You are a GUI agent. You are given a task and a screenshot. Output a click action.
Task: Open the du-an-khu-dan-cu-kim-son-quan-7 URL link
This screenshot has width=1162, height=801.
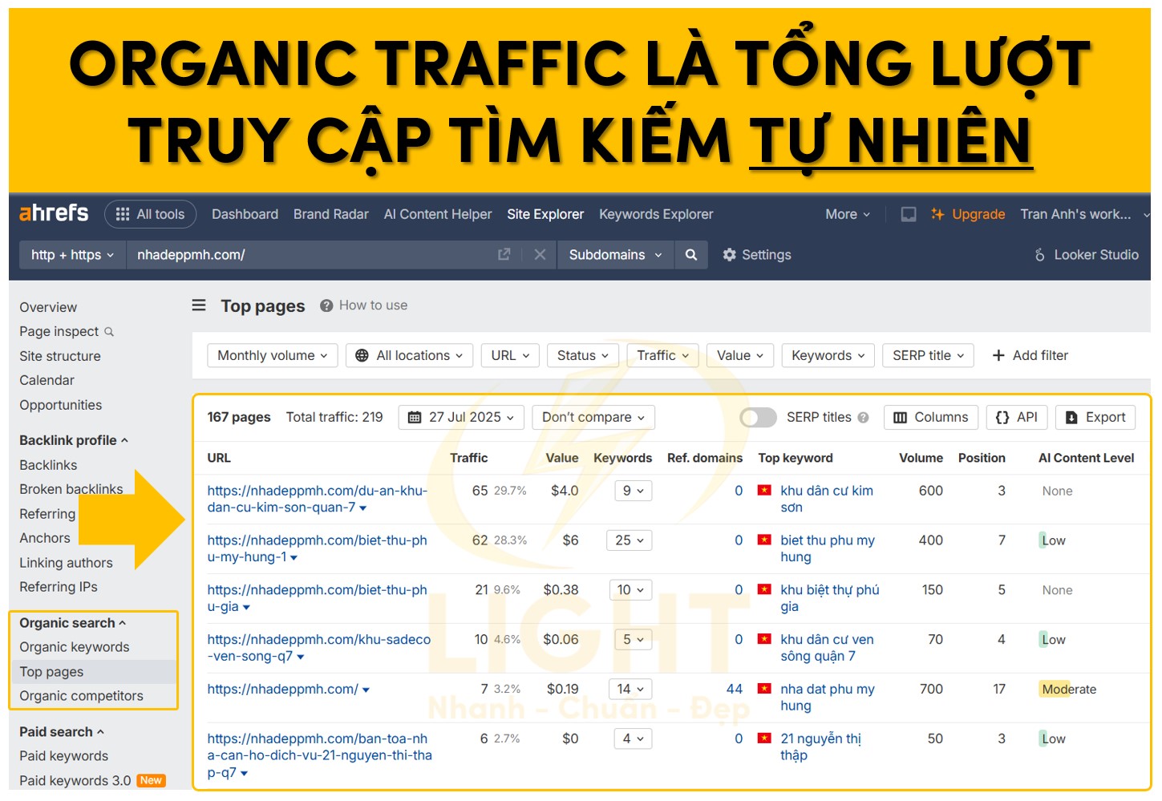click(x=318, y=499)
